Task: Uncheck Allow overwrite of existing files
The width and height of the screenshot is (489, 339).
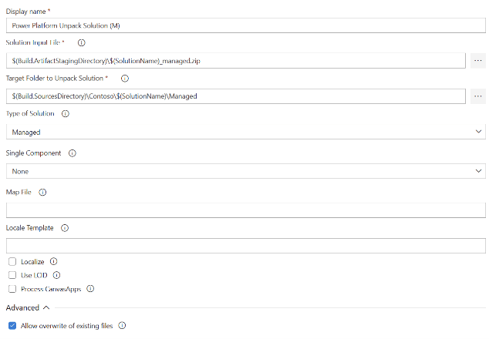Action: (x=12, y=326)
